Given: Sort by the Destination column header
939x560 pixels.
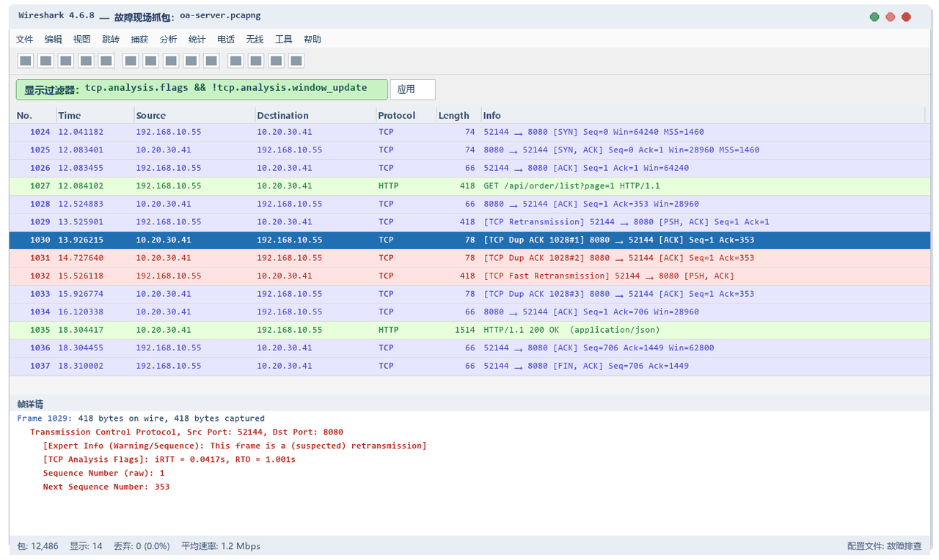Looking at the screenshot, I should 282,115.
